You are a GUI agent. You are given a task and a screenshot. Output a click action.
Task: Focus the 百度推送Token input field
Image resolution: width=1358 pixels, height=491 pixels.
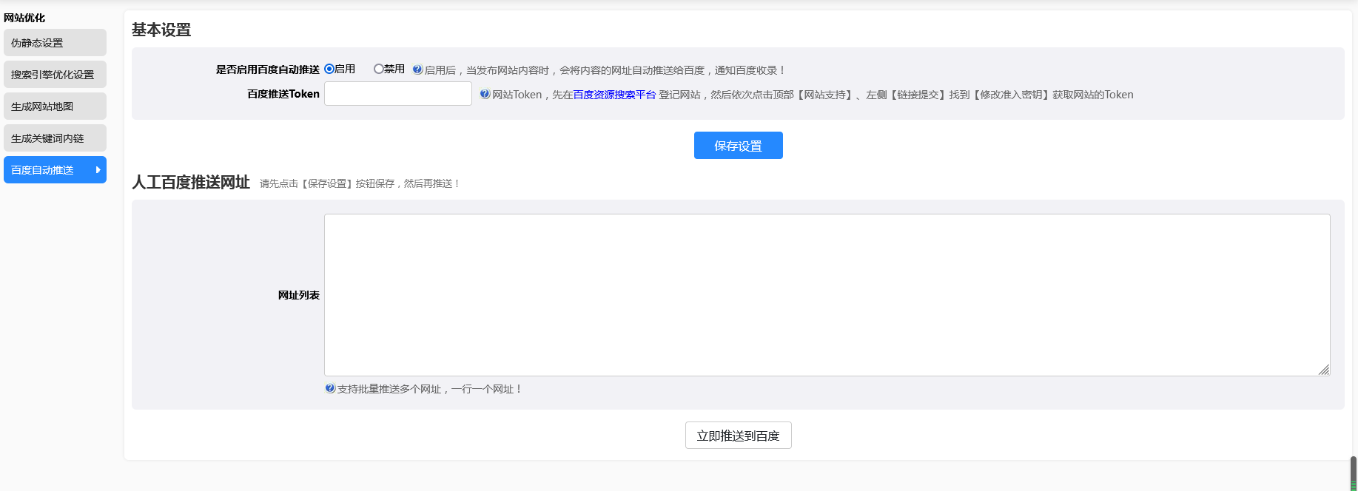point(398,94)
